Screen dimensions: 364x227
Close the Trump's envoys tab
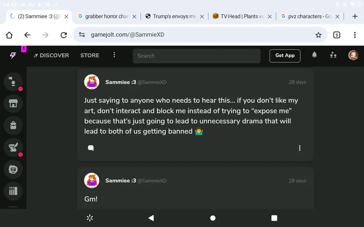(x=202, y=17)
